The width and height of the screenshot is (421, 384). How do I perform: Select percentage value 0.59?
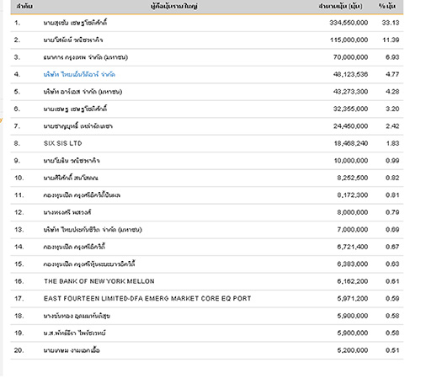pos(392,299)
